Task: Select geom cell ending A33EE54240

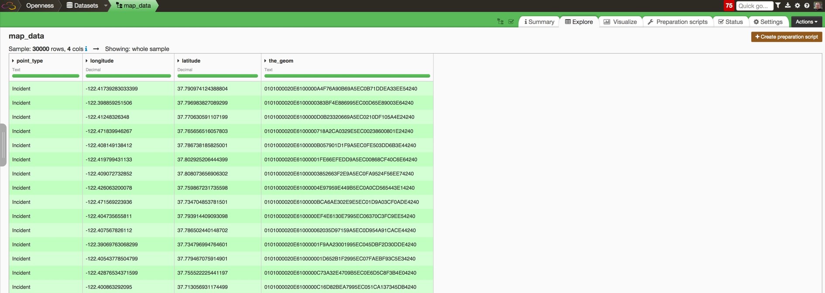Action: (347, 89)
